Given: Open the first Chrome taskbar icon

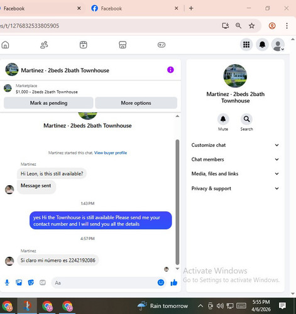Looking at the screenshot, I should [x=8, y=306].
